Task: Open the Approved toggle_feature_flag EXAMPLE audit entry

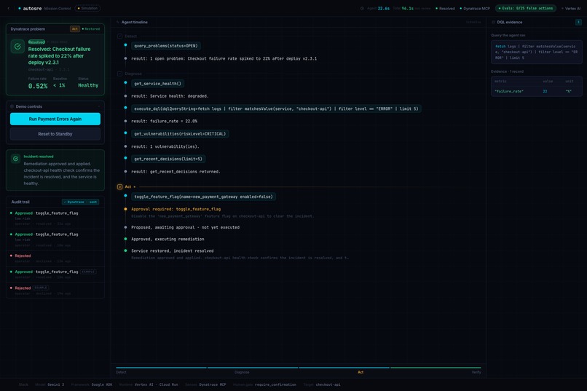Action: pyautogui.click(x=55, y=275)
